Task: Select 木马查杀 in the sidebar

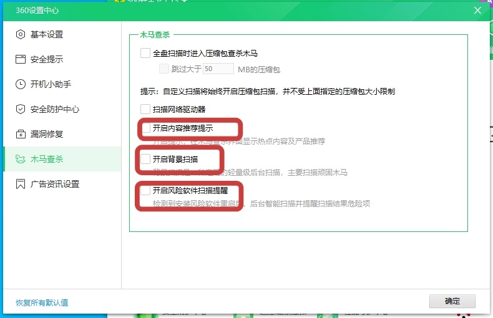Action: pos(62,159)
